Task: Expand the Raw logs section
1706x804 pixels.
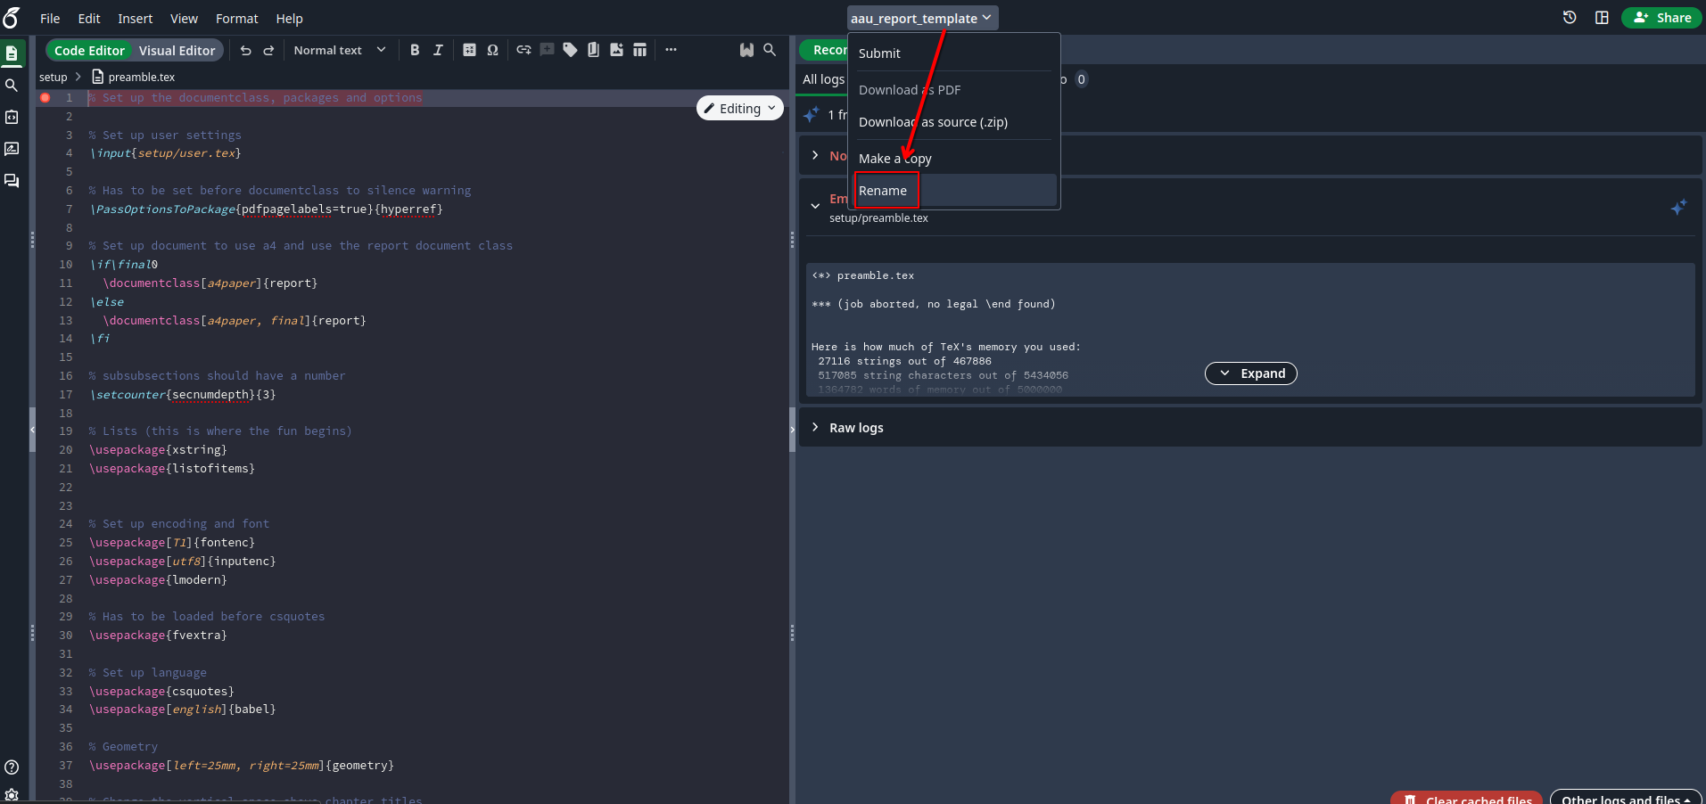Action: click(1249, 428)
